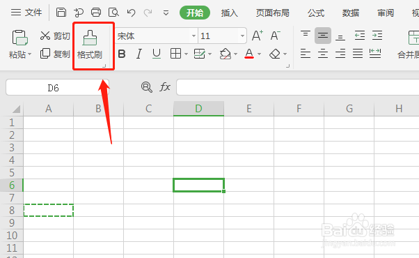Click the copied cell A8
The height and width of the screenshot is (258, 419).
coord(48,211)
